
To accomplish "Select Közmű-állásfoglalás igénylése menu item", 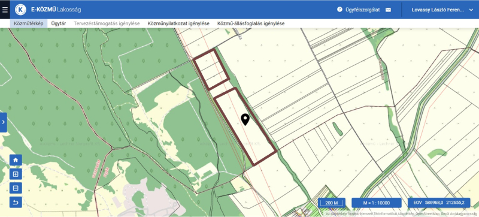I will point(251,23).
